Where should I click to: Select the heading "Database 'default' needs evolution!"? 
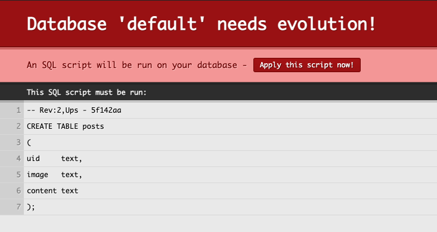coord(202,24)
